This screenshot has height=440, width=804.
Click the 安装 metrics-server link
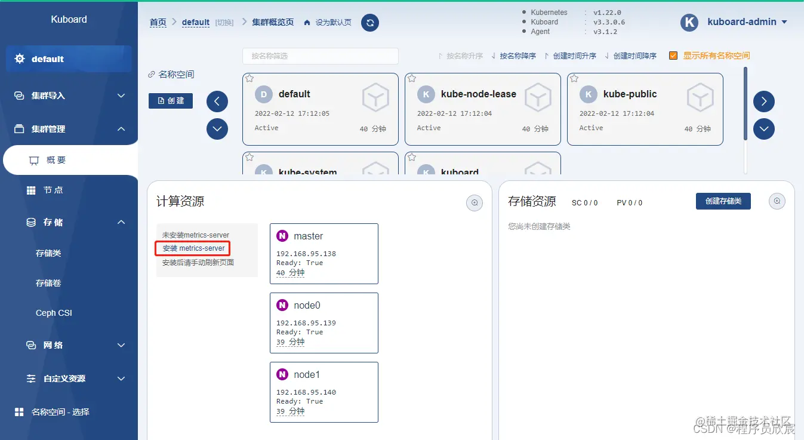pos(192,247)
